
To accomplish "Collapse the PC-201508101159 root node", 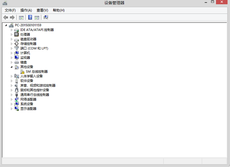I will (x=6, y=25).
